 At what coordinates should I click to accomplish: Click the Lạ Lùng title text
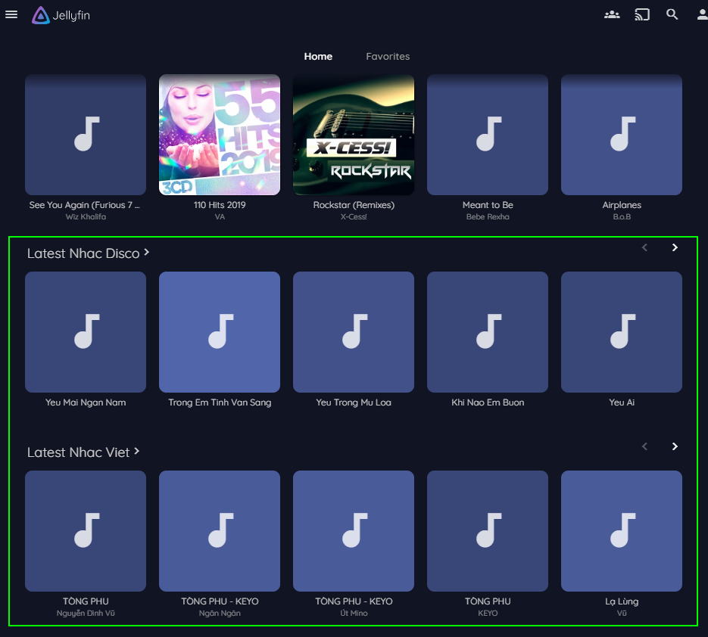tap(622, 601)
